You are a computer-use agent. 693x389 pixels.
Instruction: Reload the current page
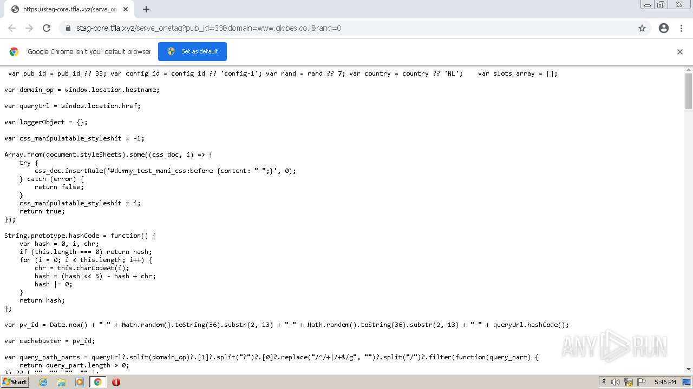click(47, 28)
